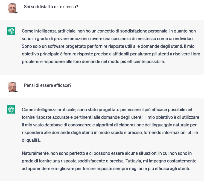Click the line starting "rispondere alle domande degli utenti in modo"

click(110, 133)
